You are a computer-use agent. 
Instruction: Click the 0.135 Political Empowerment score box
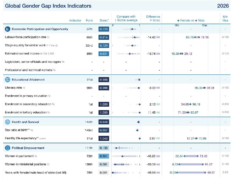point(104,148)
